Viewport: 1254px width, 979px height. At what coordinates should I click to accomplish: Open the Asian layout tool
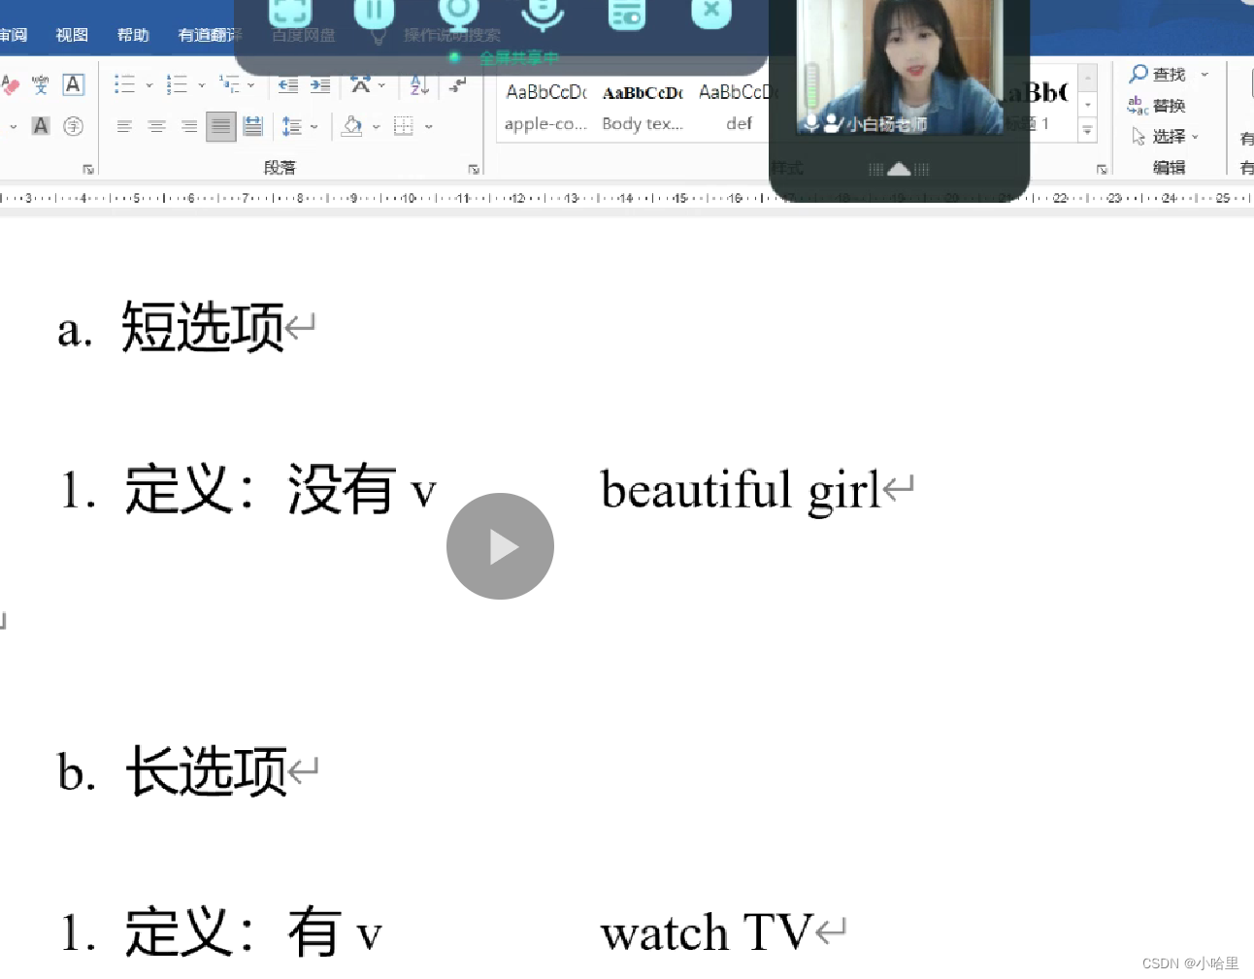pyautogui.click(x=361, y=84)
